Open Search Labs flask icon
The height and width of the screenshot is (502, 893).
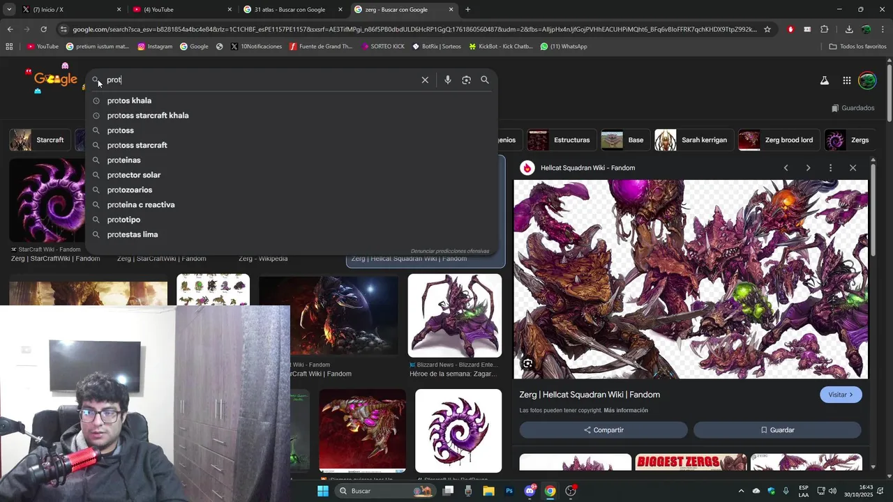824,80
